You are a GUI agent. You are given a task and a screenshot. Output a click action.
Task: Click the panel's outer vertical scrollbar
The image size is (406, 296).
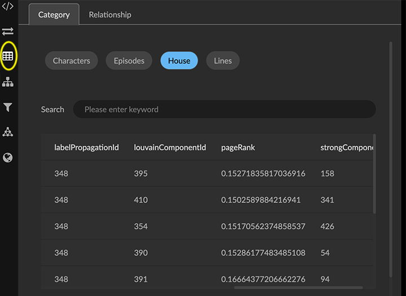(391, 159)
